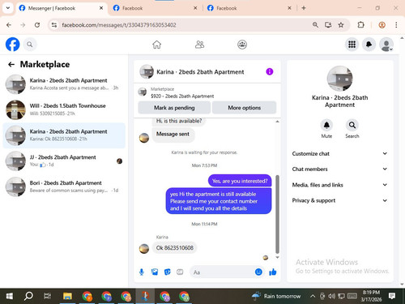Click Mark as pending button
This screenshot has width=405, height=304.
(174, 108)
